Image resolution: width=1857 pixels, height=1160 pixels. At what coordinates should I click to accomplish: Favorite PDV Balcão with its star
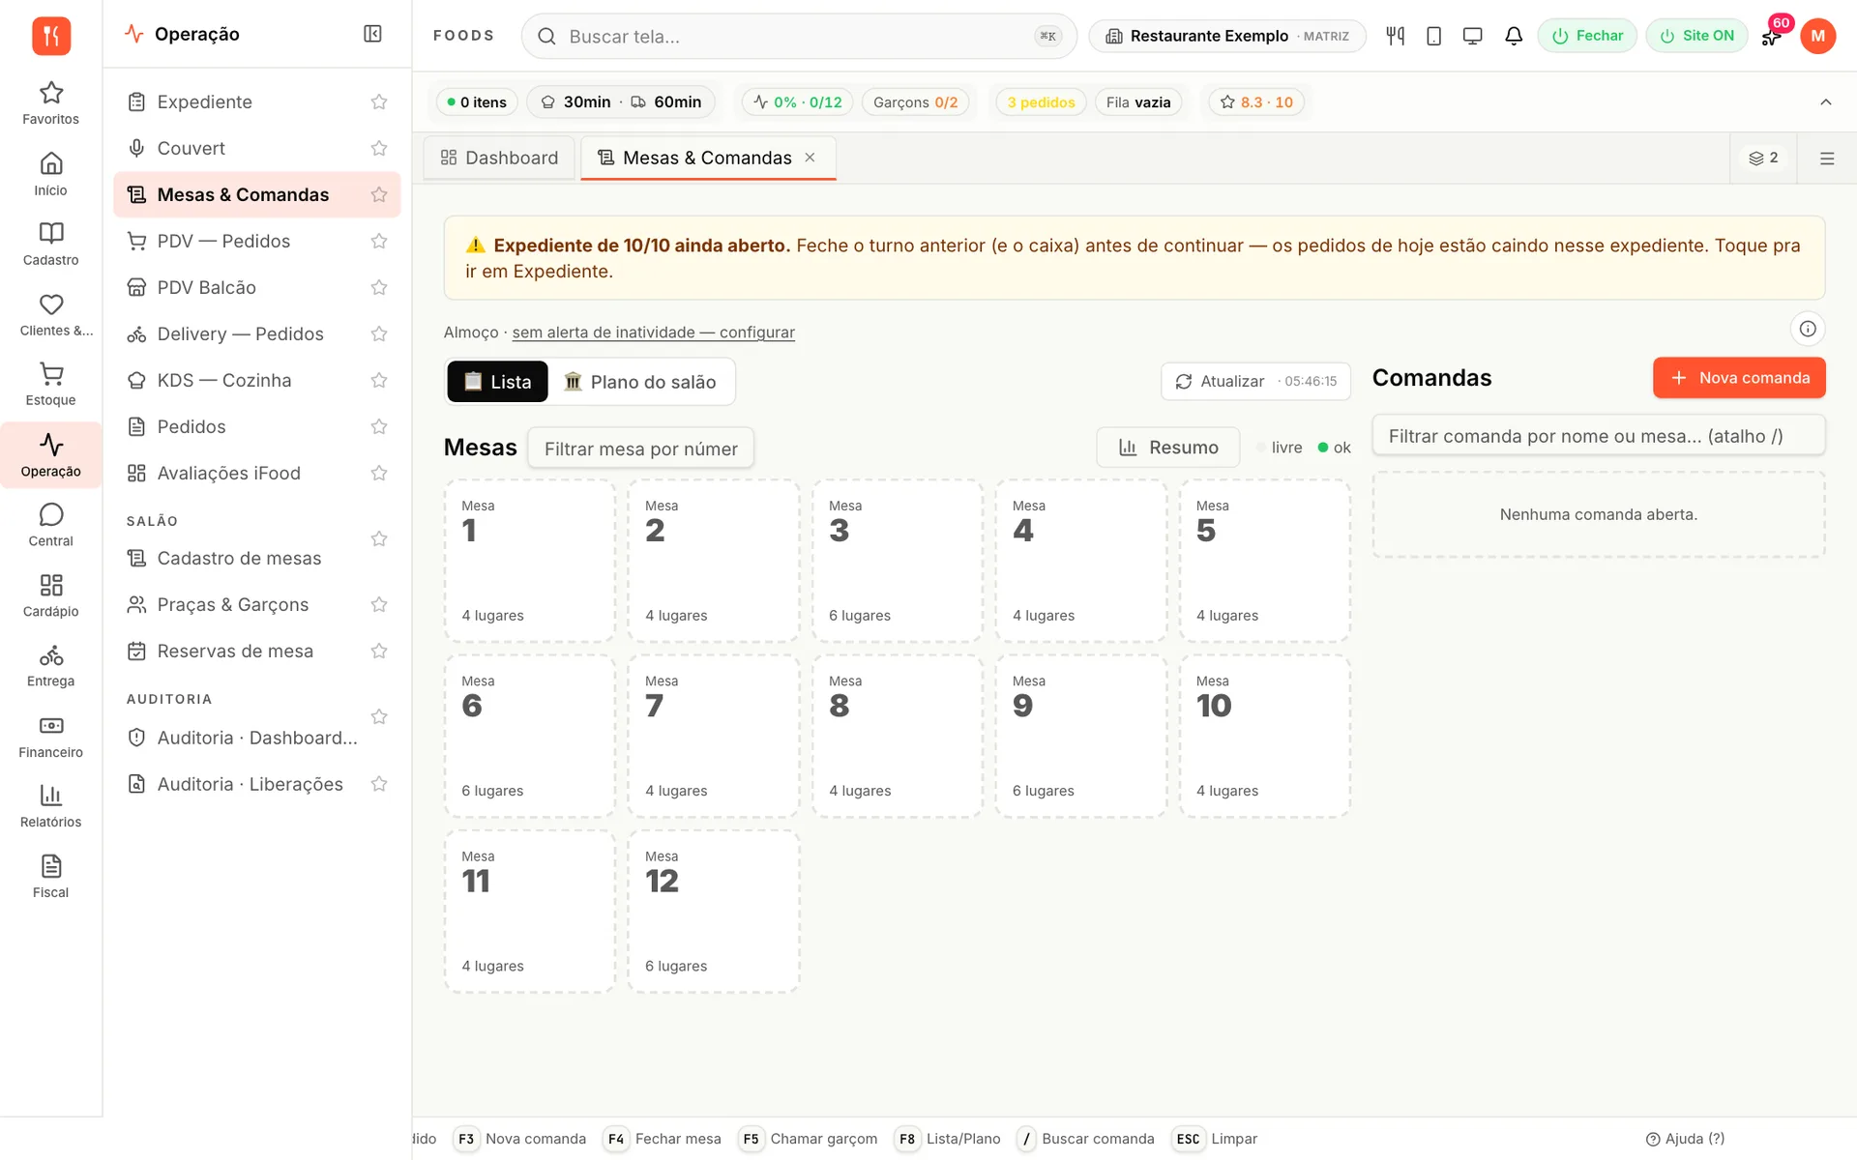(379, 287)
